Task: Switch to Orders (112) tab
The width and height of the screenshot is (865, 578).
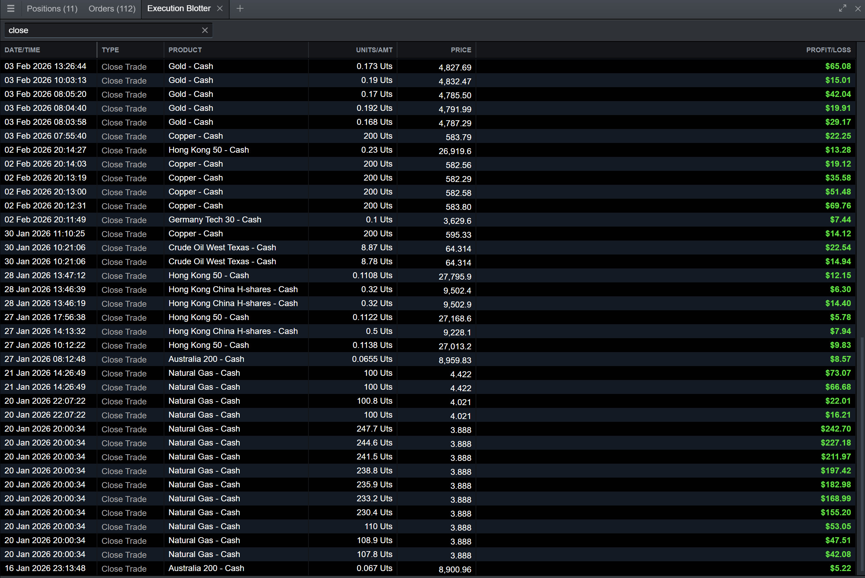Action: [112, 8]
